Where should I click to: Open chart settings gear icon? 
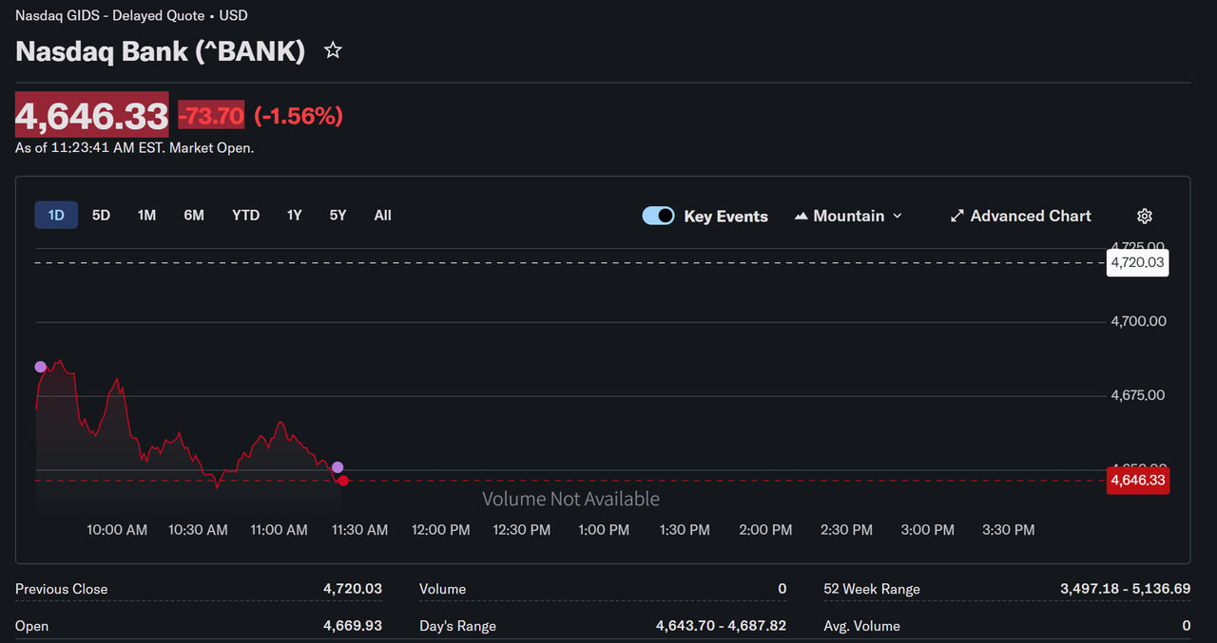[1145, 217]
